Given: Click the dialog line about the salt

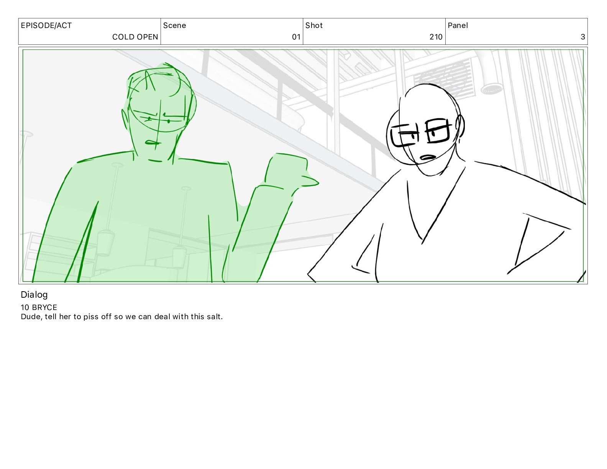Looking at the screenshot, I should pyautogui.click(x=121, y=316).
